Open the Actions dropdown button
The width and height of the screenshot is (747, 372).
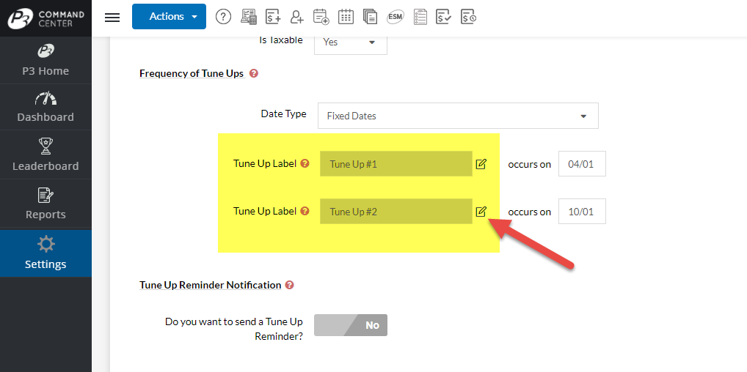click(x=169, y=17)
